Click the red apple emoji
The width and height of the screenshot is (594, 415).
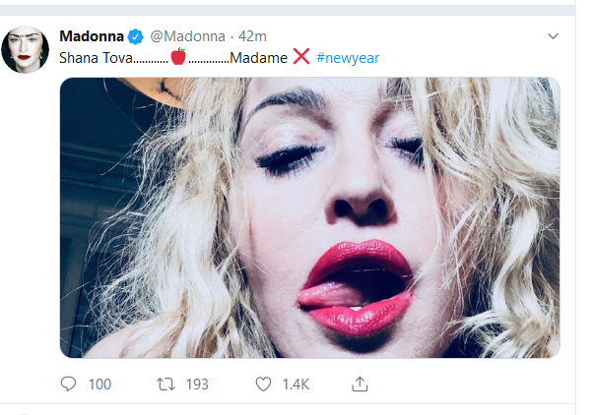(x=178, y=57)
